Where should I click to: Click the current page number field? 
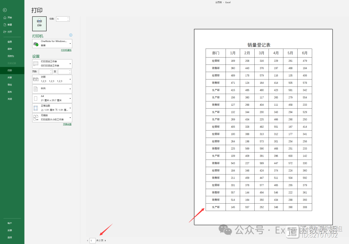92,240
